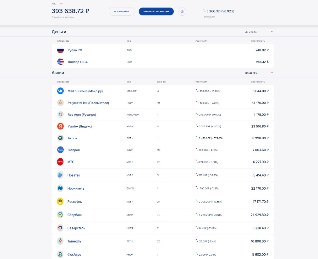Click the result + 3 266.32 ₽ (0.92%)
The image size is (318, 259).
tap(219, 11)
